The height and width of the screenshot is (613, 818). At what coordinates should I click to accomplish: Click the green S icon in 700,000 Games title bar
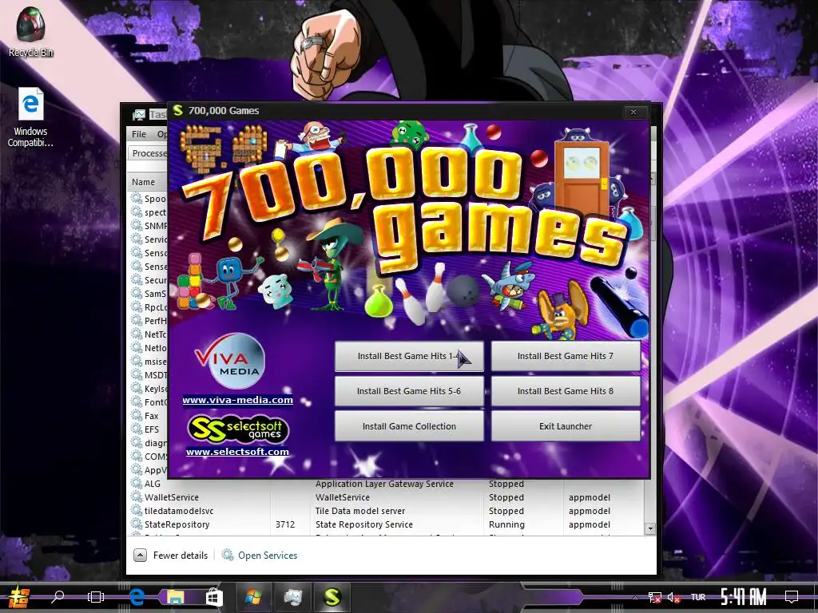(178, 110)
